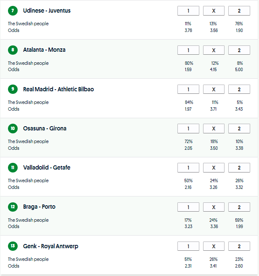Image resolution: width=259 pixels, height=276 pixels.
Task: Toggle draw X for Genk - Royal Antwerp
Action: (x=214, y=247)
